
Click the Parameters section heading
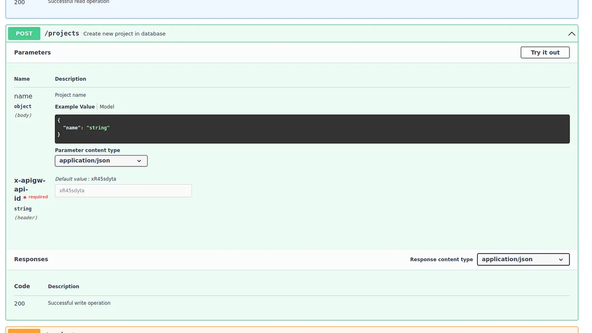click(x=33, y=52)
